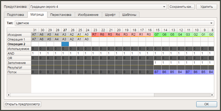Click AND row value under column 31
The image size is (221, 111).
click(x=35, y=53)
